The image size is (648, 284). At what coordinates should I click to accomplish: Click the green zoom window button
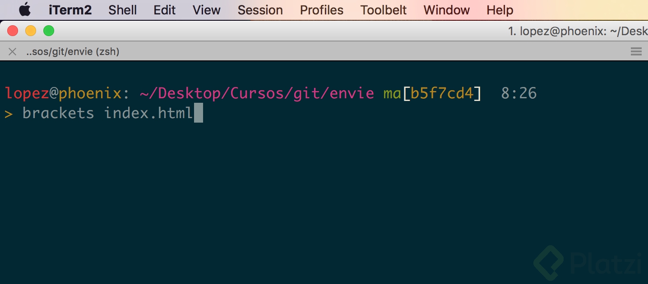49,31
